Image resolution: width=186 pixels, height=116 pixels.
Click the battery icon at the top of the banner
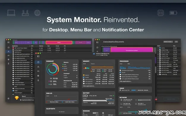(x=174, y=13)
